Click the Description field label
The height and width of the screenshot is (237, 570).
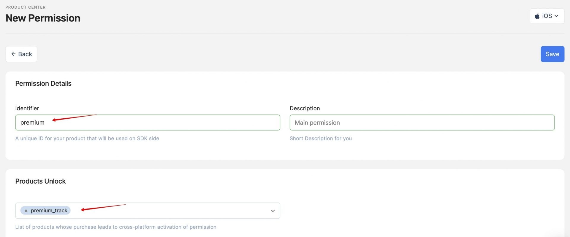(x=305, y=108)
